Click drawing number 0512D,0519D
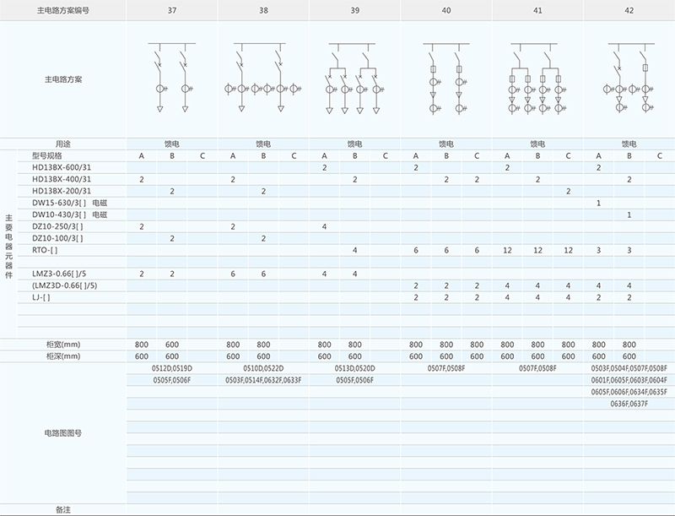This screenshot has height=516, width=675. pos(172,369)
